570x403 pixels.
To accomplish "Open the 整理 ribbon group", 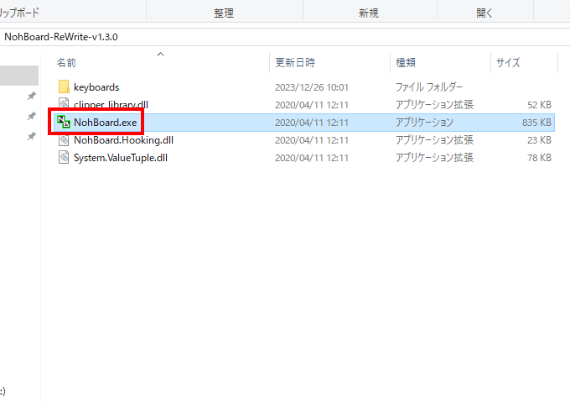I will click(224, 13).
